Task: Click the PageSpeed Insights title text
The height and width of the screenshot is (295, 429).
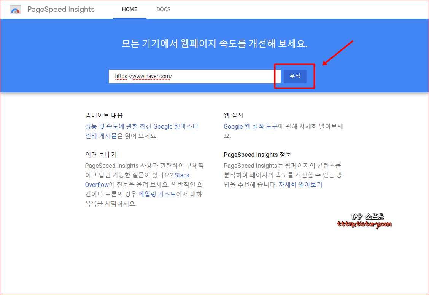Action: pyautogui.click(x=61, y=9)
